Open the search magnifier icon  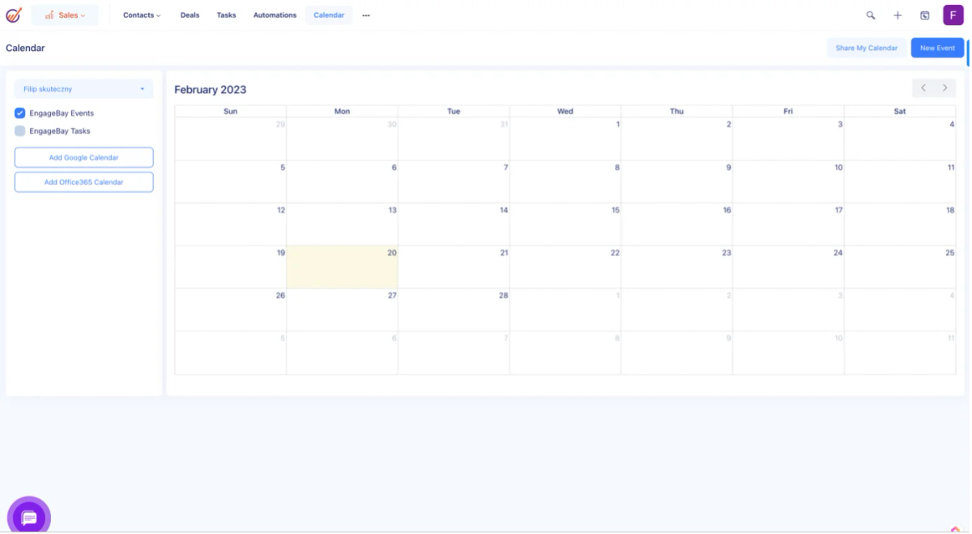pos(871,15)
